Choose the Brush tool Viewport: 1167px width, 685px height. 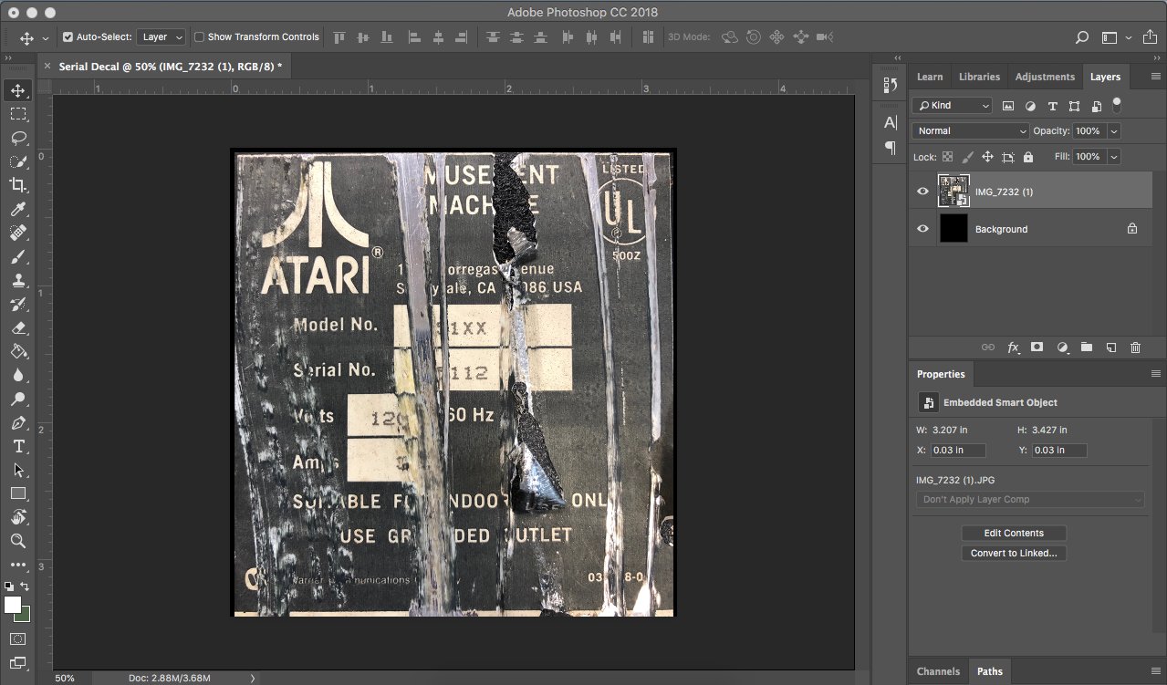(18, 256)
